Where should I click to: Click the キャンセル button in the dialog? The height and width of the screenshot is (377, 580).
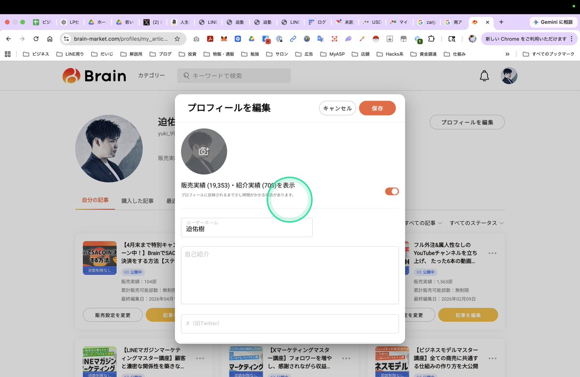pos(337,108)
